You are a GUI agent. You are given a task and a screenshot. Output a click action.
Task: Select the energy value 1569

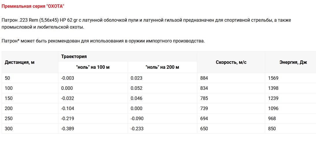(x=273, y=78)
